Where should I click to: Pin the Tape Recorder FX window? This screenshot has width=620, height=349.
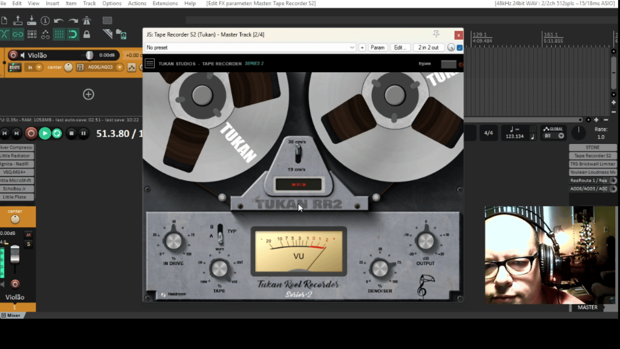click(x=436, y=34)
